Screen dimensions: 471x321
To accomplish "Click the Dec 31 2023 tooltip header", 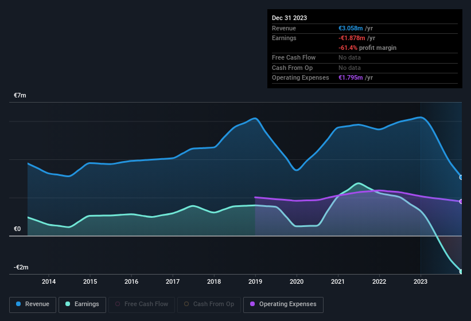I will (289, 18).
